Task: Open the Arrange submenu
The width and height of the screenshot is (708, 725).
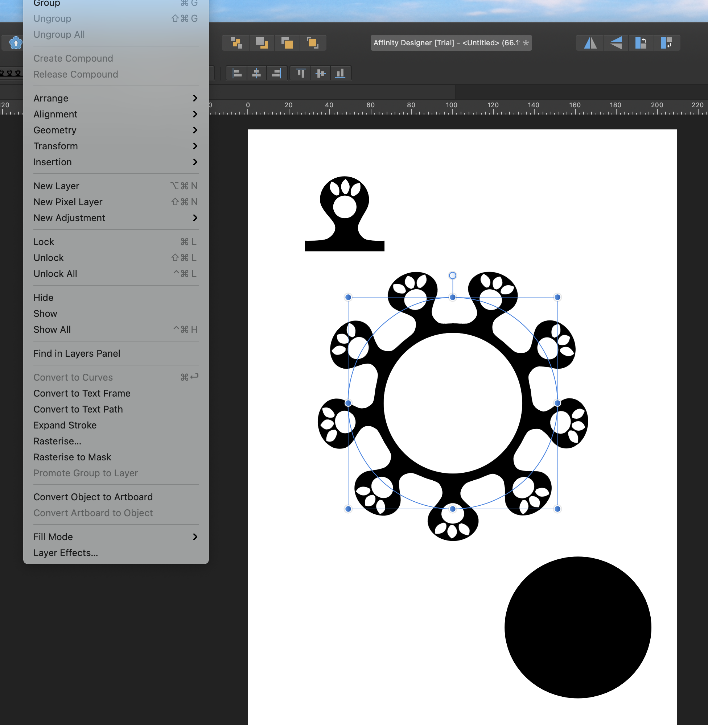Action: (x=116, y=98)
